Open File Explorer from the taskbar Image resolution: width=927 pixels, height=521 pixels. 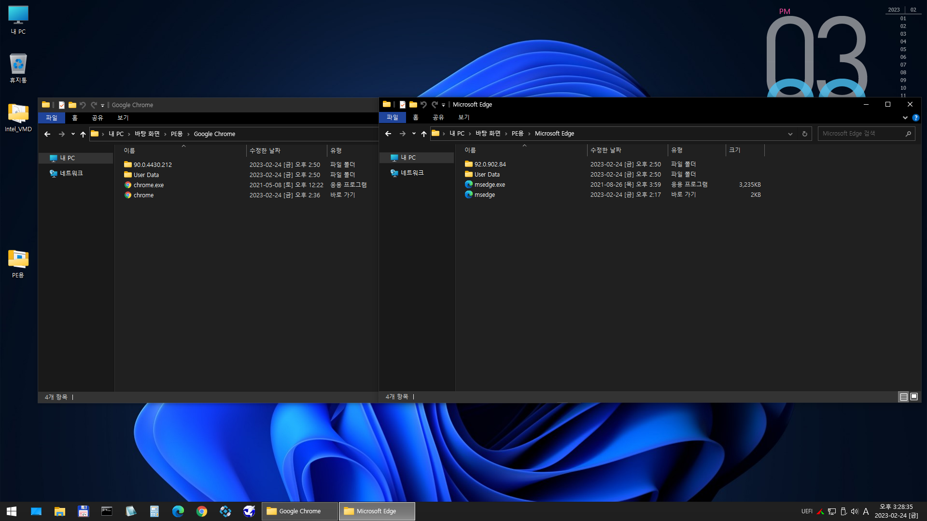(x=60, y=511)
